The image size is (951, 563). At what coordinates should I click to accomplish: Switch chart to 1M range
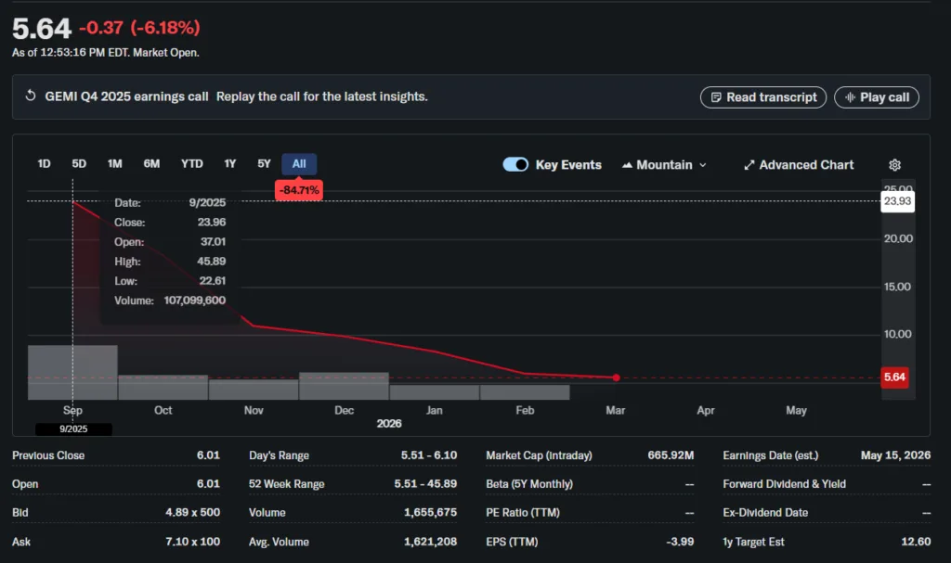[114, 164]
